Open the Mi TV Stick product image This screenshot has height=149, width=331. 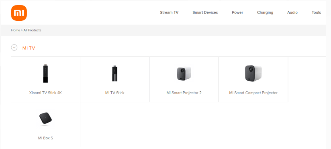114,73
